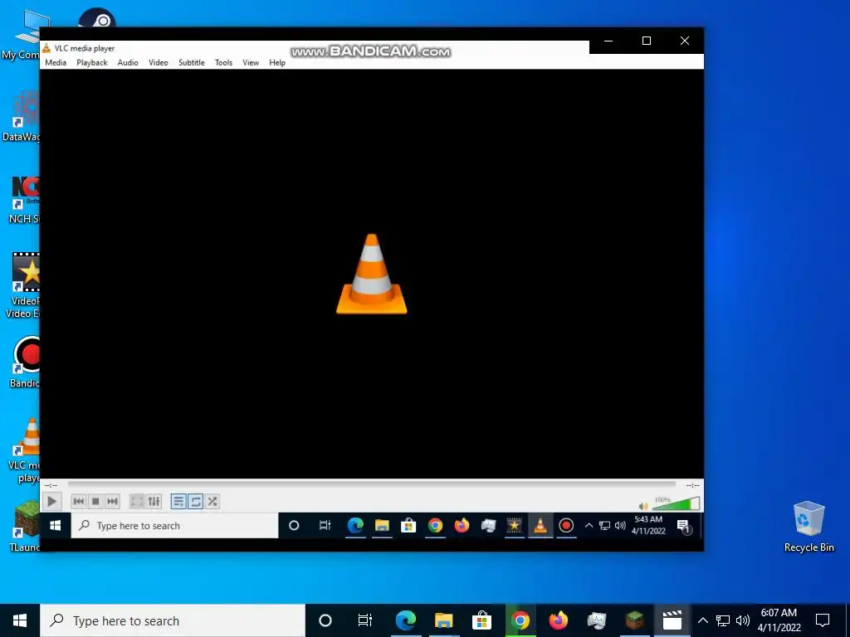Image resolution: width=850 pixels, height=637 pixels.
Task: Toggle VLC loop mode button
Action: point(196,502)
